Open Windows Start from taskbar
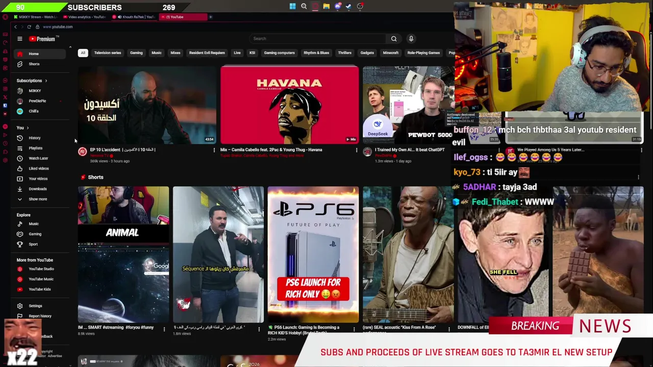Viewport: 653px width, 367px height. pos(292,7)
